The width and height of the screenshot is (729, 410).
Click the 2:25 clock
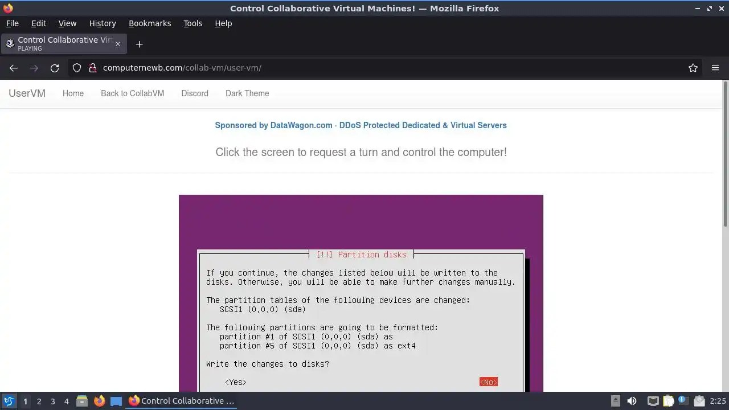pos(718,401)
